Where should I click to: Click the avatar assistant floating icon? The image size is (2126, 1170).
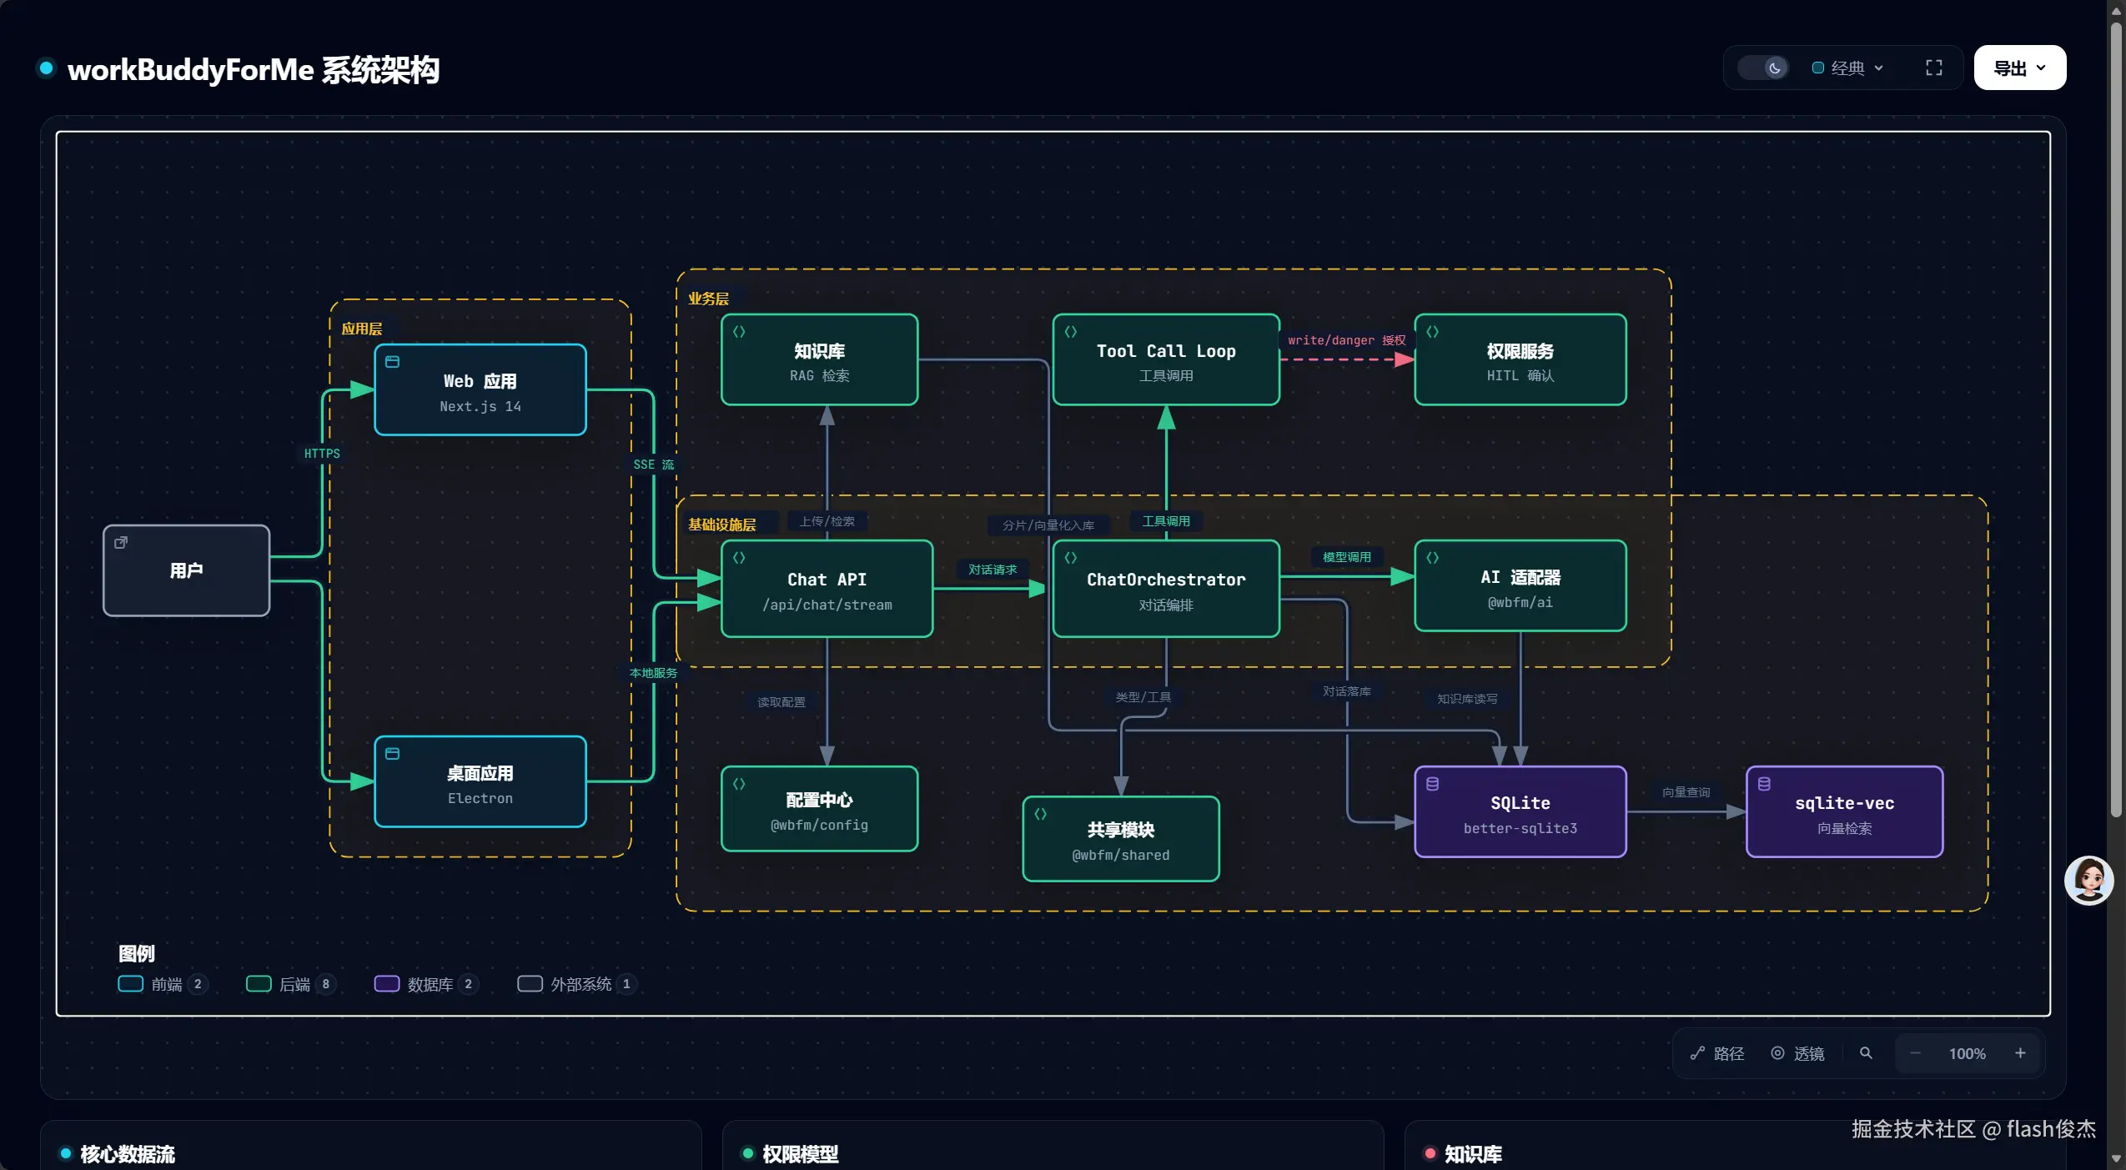click(2088, 880)
